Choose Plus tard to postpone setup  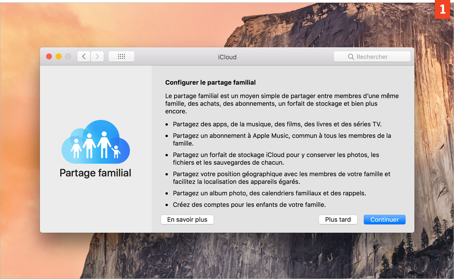click(338, 220)
